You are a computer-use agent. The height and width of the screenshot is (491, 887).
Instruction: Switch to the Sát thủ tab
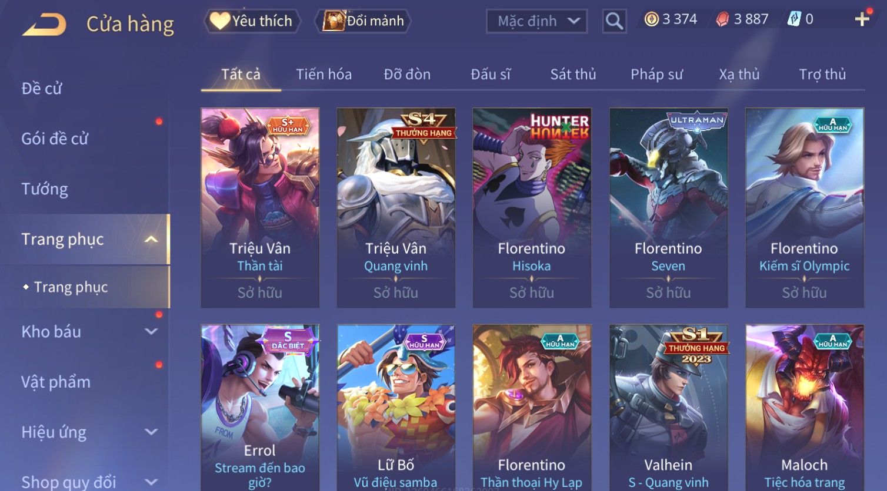pyautogui.click(x=573, y=75)
